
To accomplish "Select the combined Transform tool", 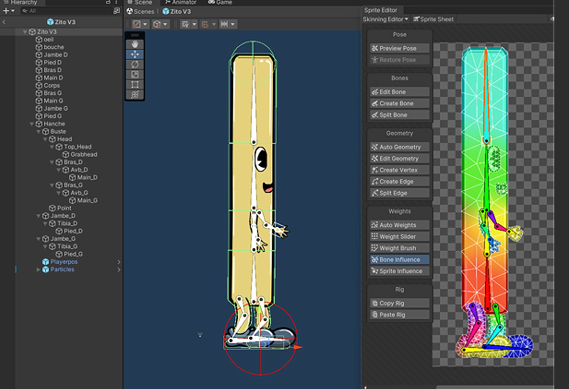I will 135,95.
